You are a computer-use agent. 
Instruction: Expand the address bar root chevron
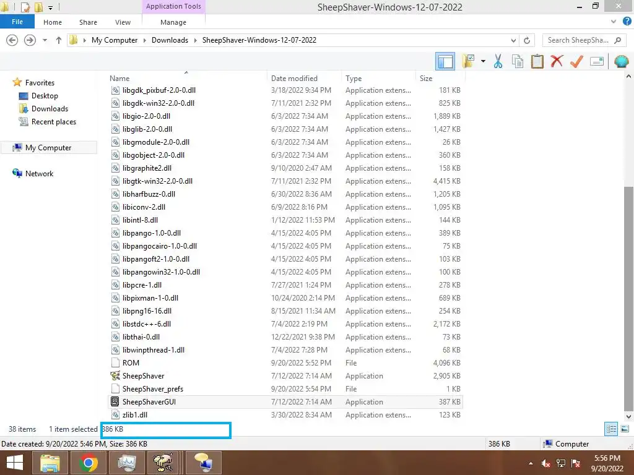pyautogui.click(x=84, y=40)
